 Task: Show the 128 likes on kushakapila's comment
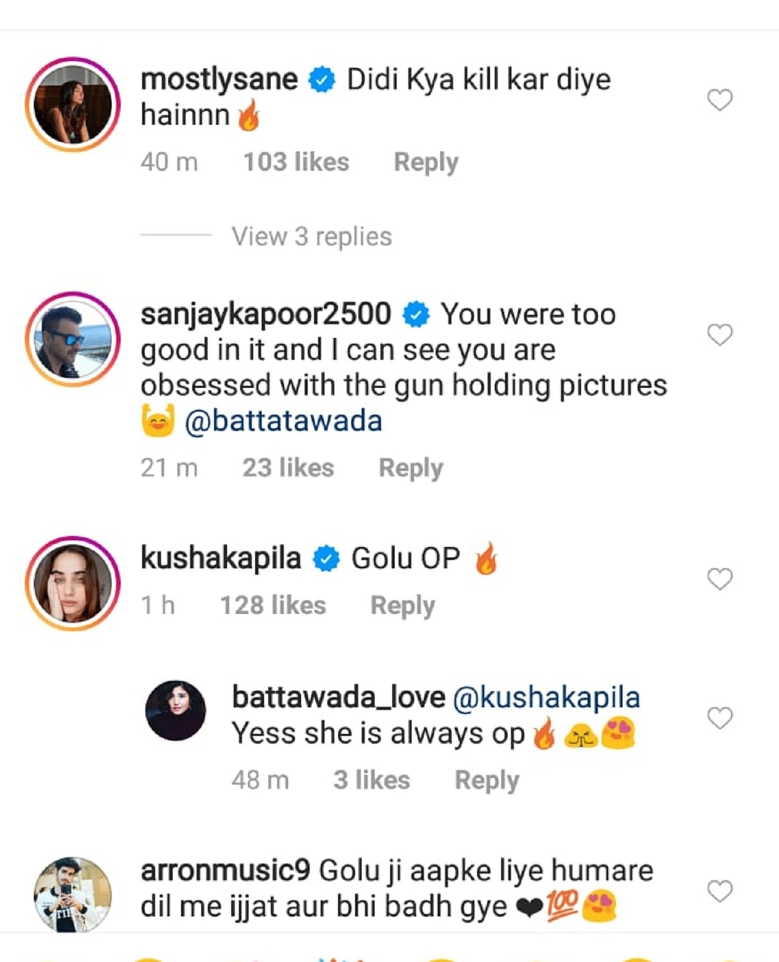(273, 605)
